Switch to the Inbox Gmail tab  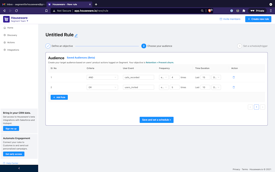23,4
